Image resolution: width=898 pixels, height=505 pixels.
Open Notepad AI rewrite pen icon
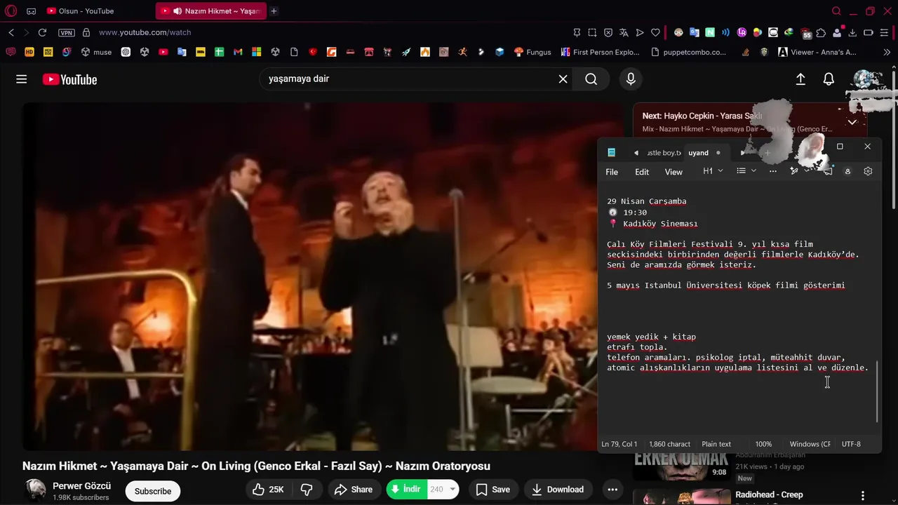[794, 171]
